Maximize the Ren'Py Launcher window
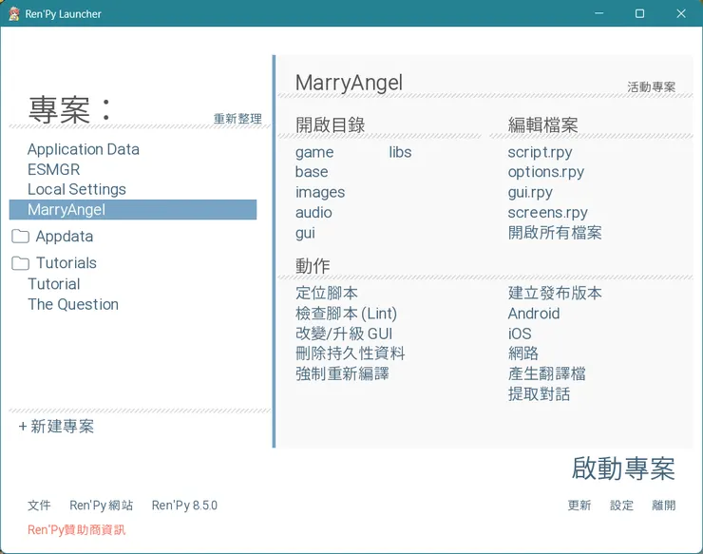703x554 pixels. 639,13
